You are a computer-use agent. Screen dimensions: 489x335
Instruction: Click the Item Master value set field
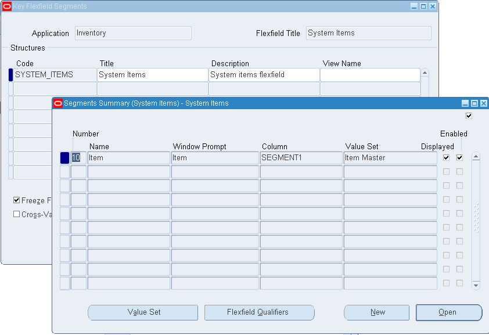[390, 158]
